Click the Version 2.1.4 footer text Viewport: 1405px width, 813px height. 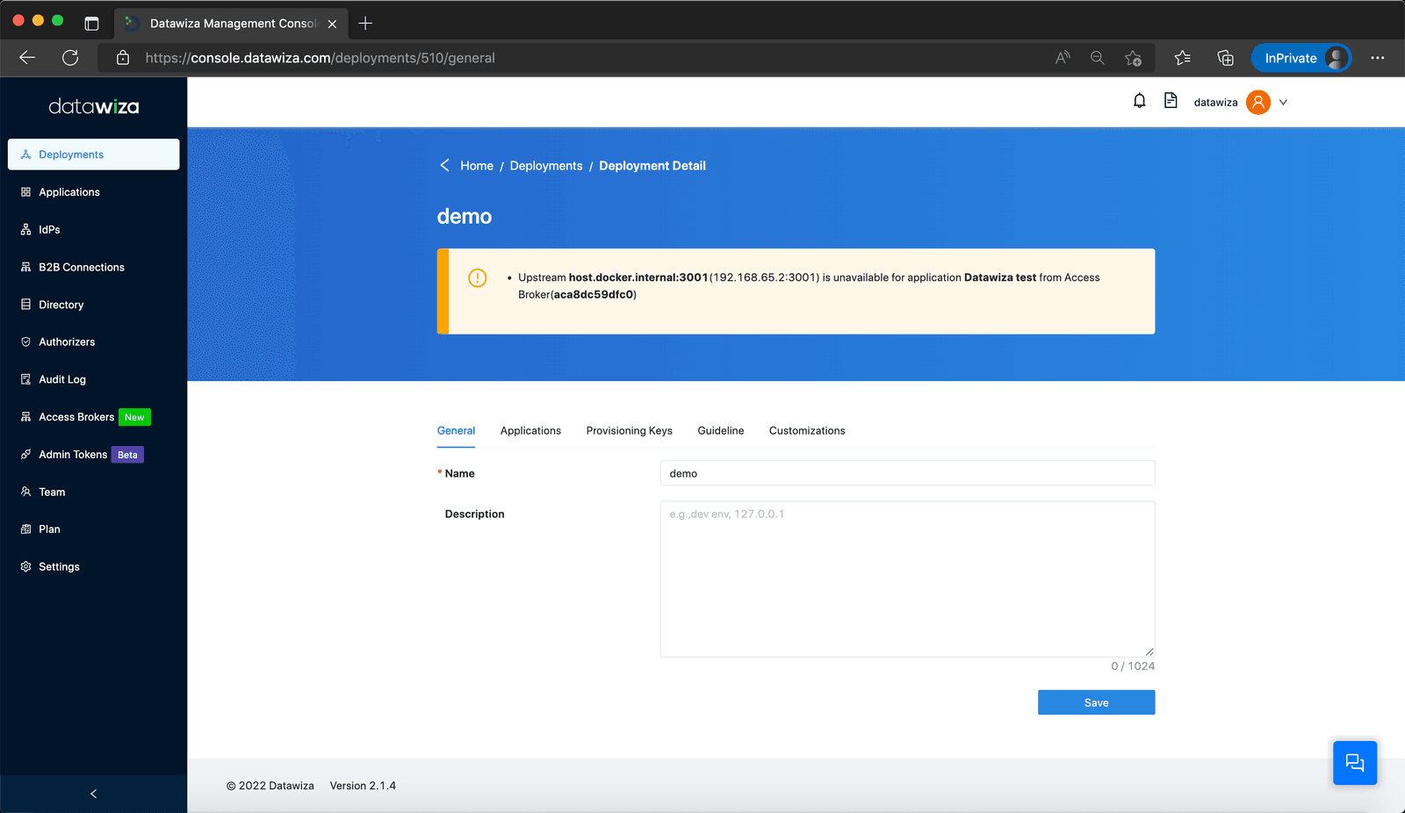pyautogui.click(x=363, y=786)
